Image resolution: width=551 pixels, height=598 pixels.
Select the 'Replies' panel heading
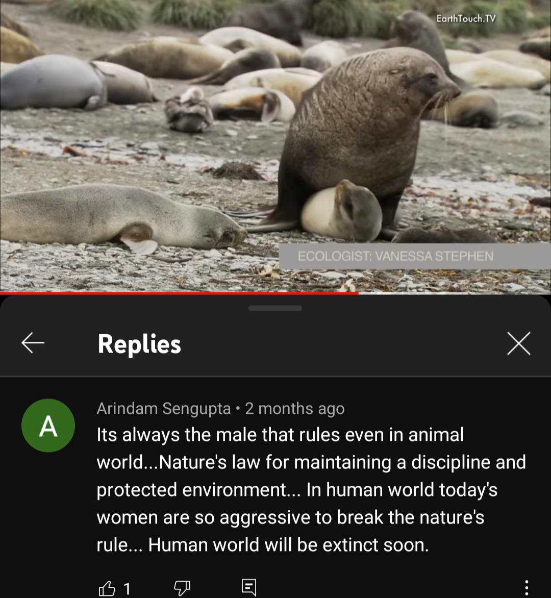coord(139,343)
